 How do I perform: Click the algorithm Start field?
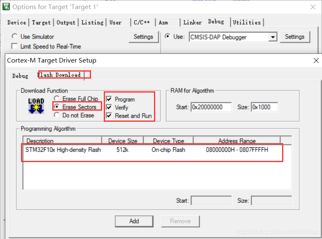pyautogui.click(x=211, y=200)
